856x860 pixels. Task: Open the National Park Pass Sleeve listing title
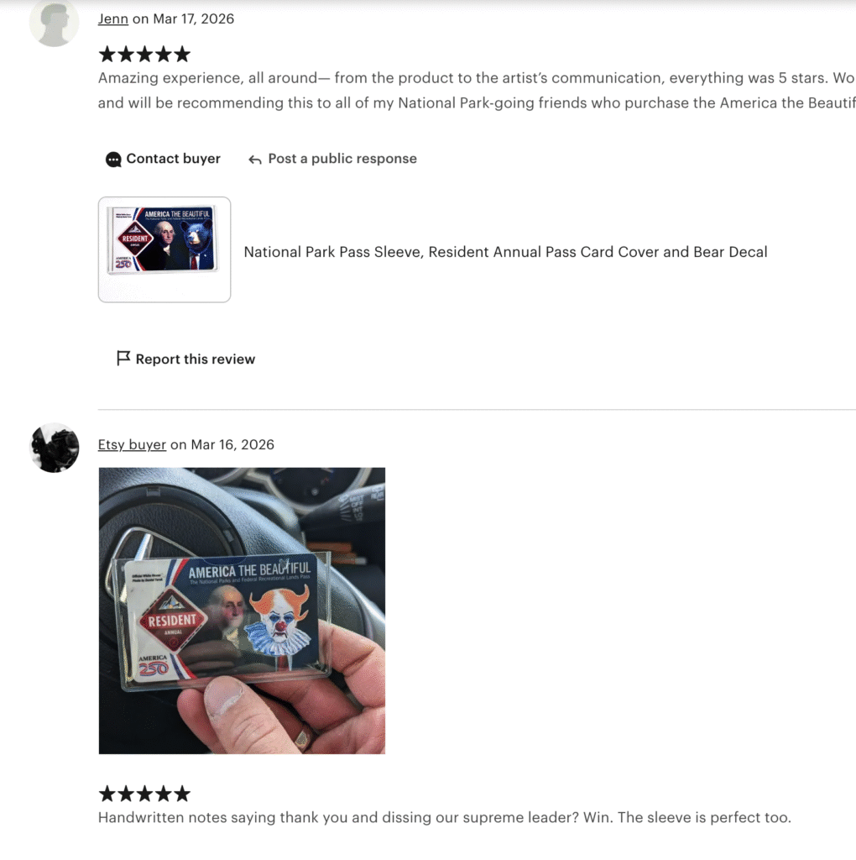coord(505,252)
